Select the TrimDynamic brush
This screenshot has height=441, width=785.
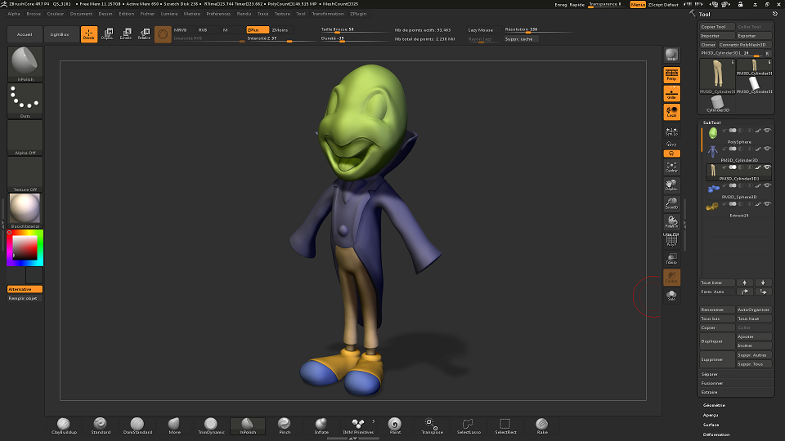click(211, 426)
